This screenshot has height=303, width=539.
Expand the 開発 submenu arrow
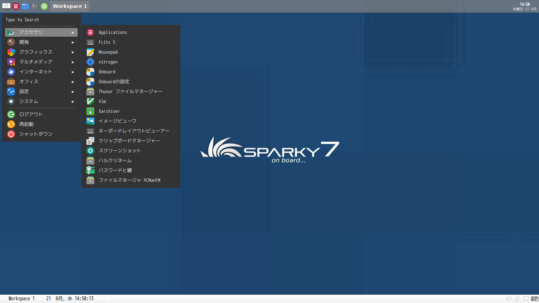[73, 42]
